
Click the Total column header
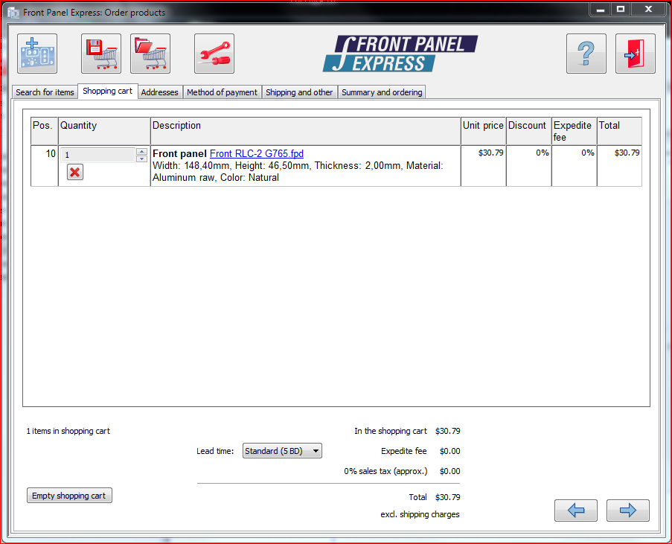coord(619,131)
